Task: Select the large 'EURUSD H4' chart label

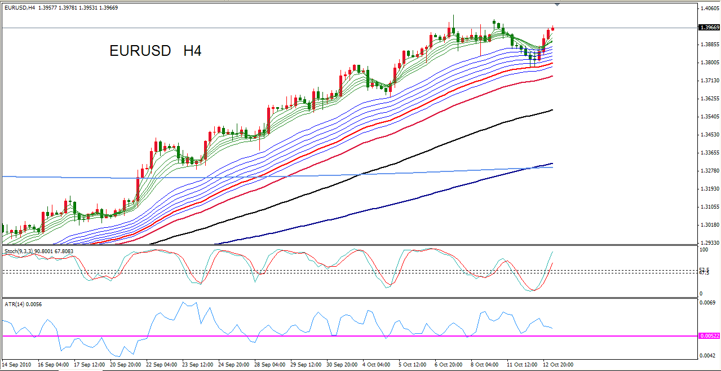Action: click(156, 51)
